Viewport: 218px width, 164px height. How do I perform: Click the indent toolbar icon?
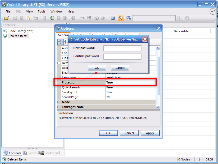89,18
